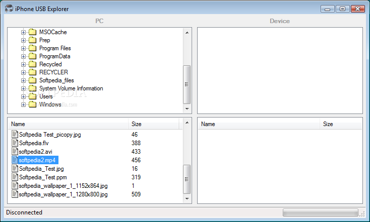The width and height of the screenshot is (370, 222).
Task: Click the file icon of Softpedia_Test.ppm
Action: coord(15,177)
